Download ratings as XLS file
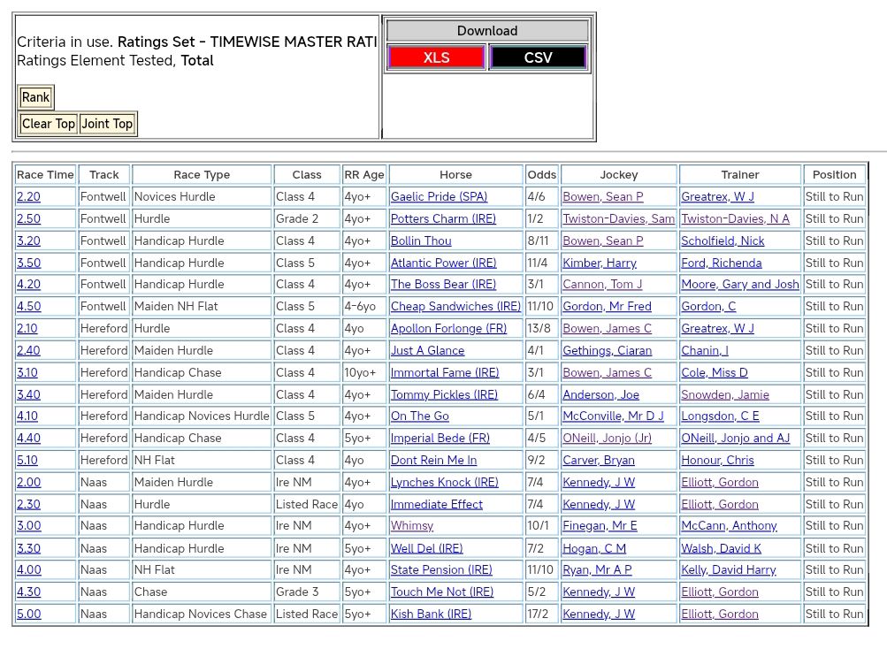887x649 pixels. click(x=436, y=57)
